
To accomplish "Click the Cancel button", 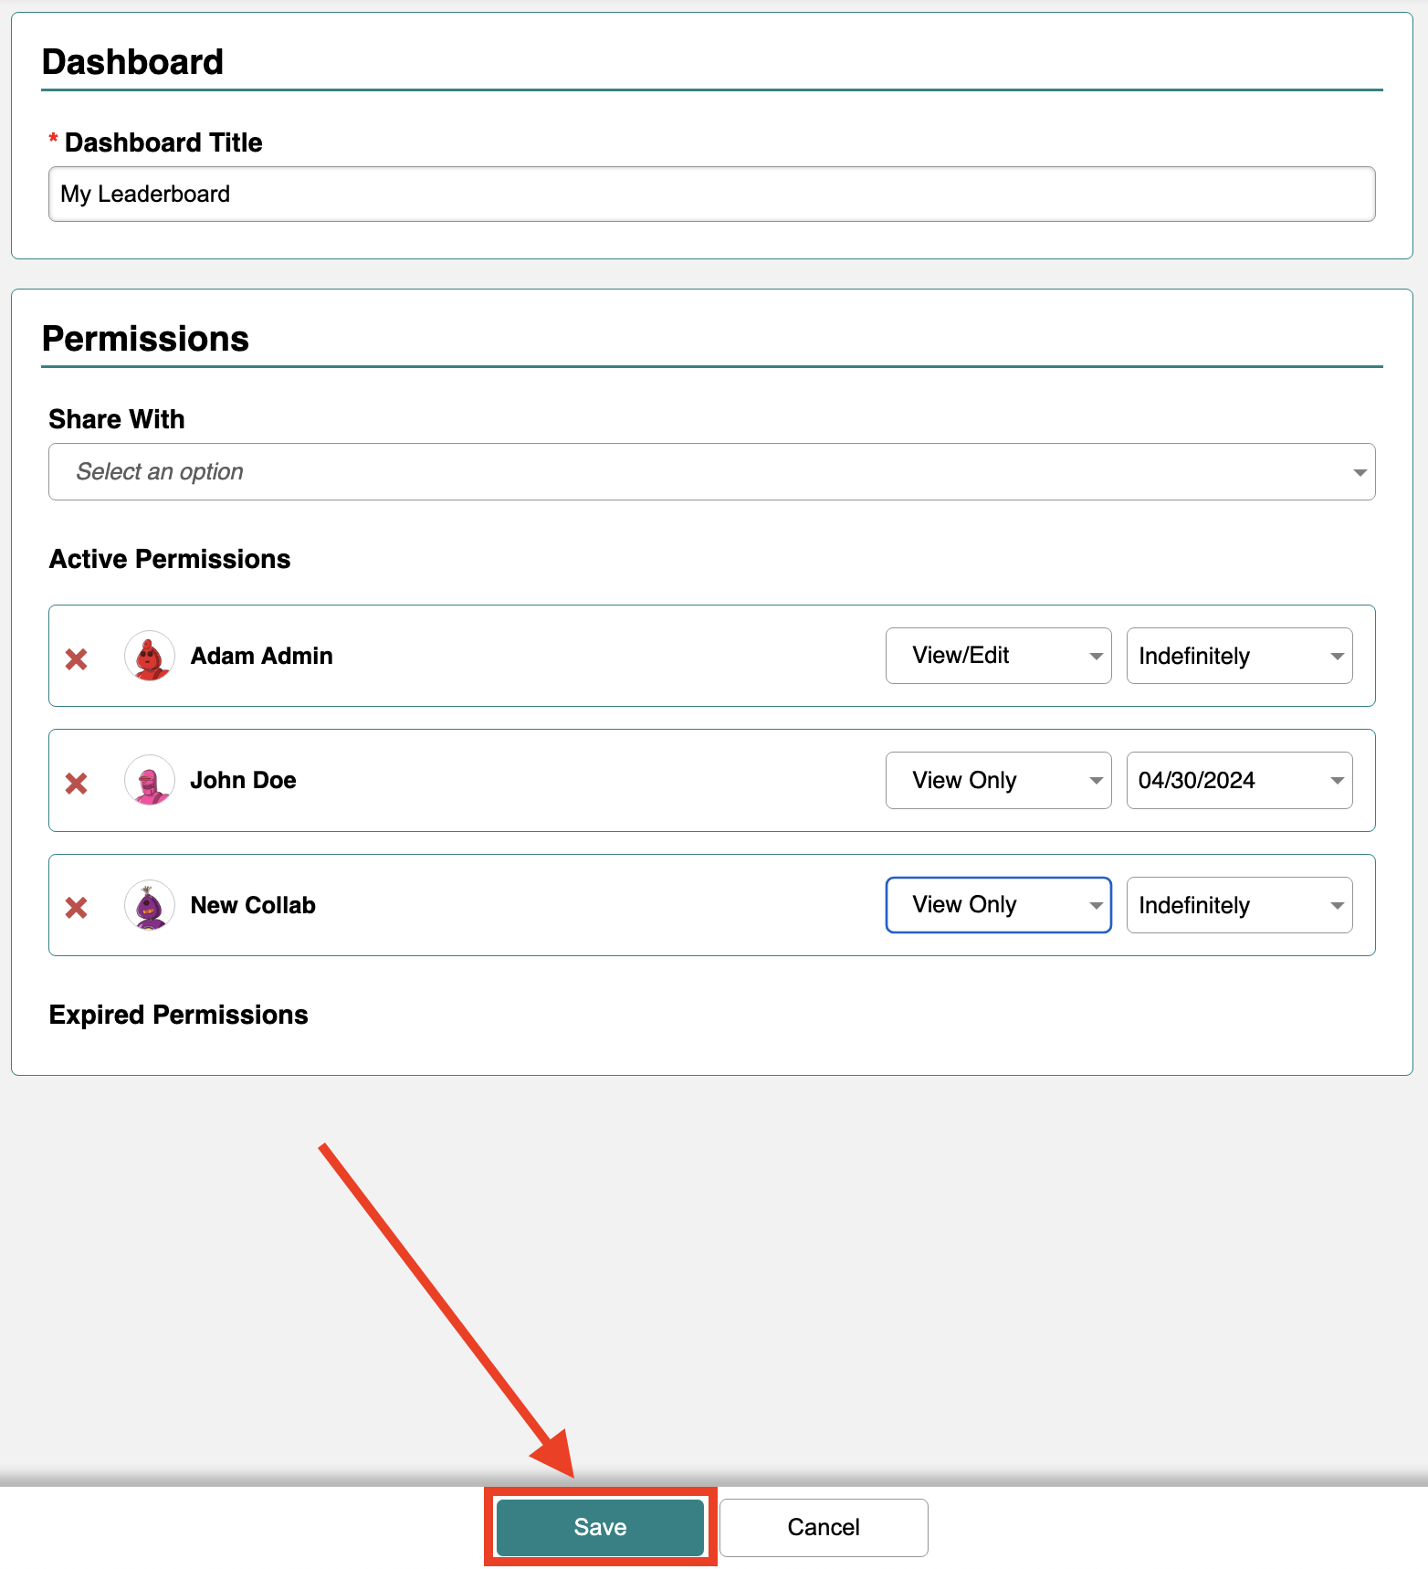I will pyautogui.click(x=824, y=1527).
